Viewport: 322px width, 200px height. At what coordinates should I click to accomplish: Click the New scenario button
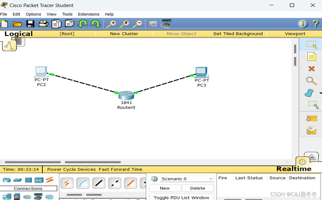point(165,188)
